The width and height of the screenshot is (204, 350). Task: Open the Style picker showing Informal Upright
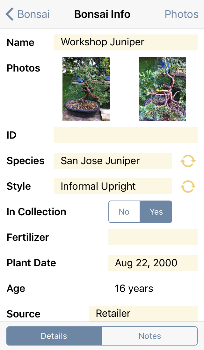tap(113, 186)
